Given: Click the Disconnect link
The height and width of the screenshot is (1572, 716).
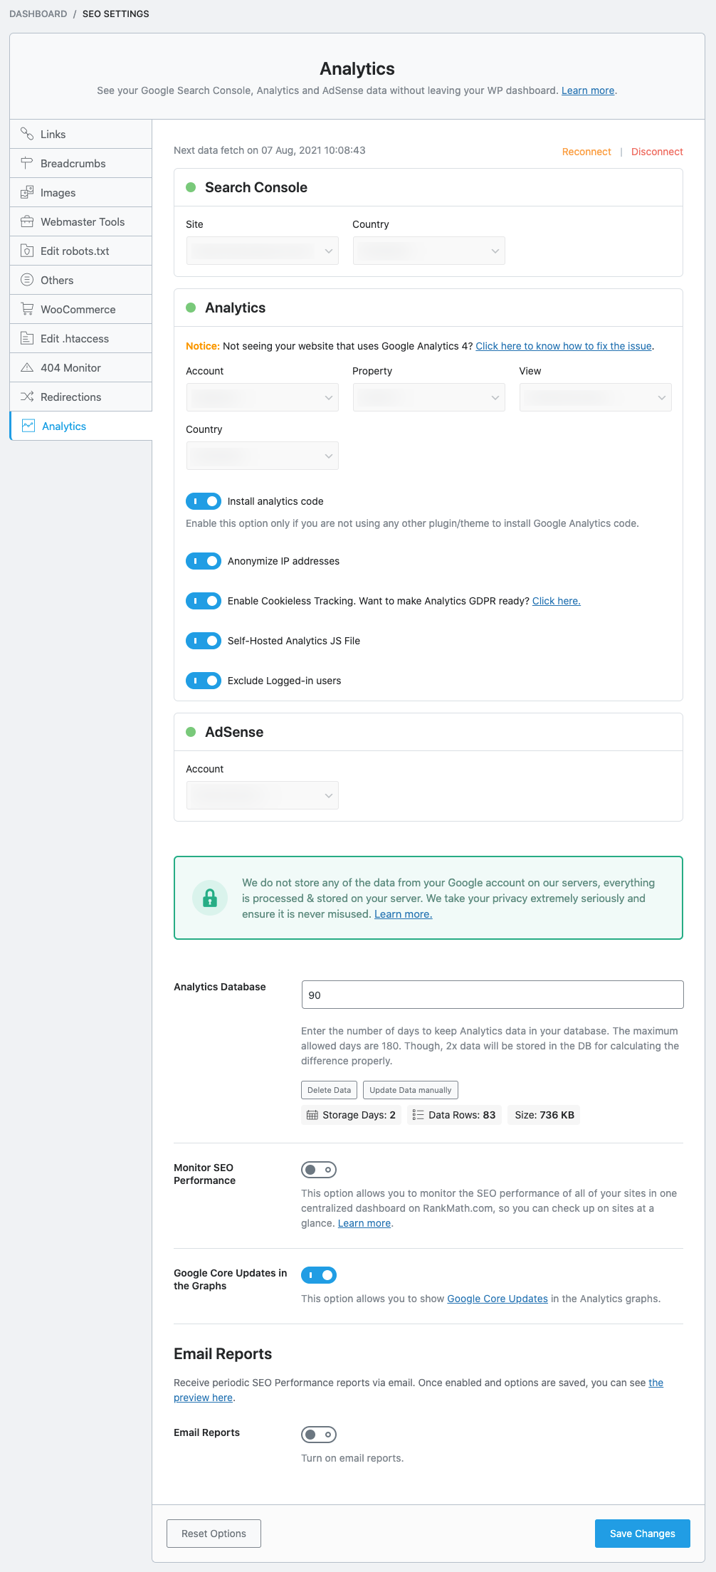Looking at the screenshot, I should point(657,152).
